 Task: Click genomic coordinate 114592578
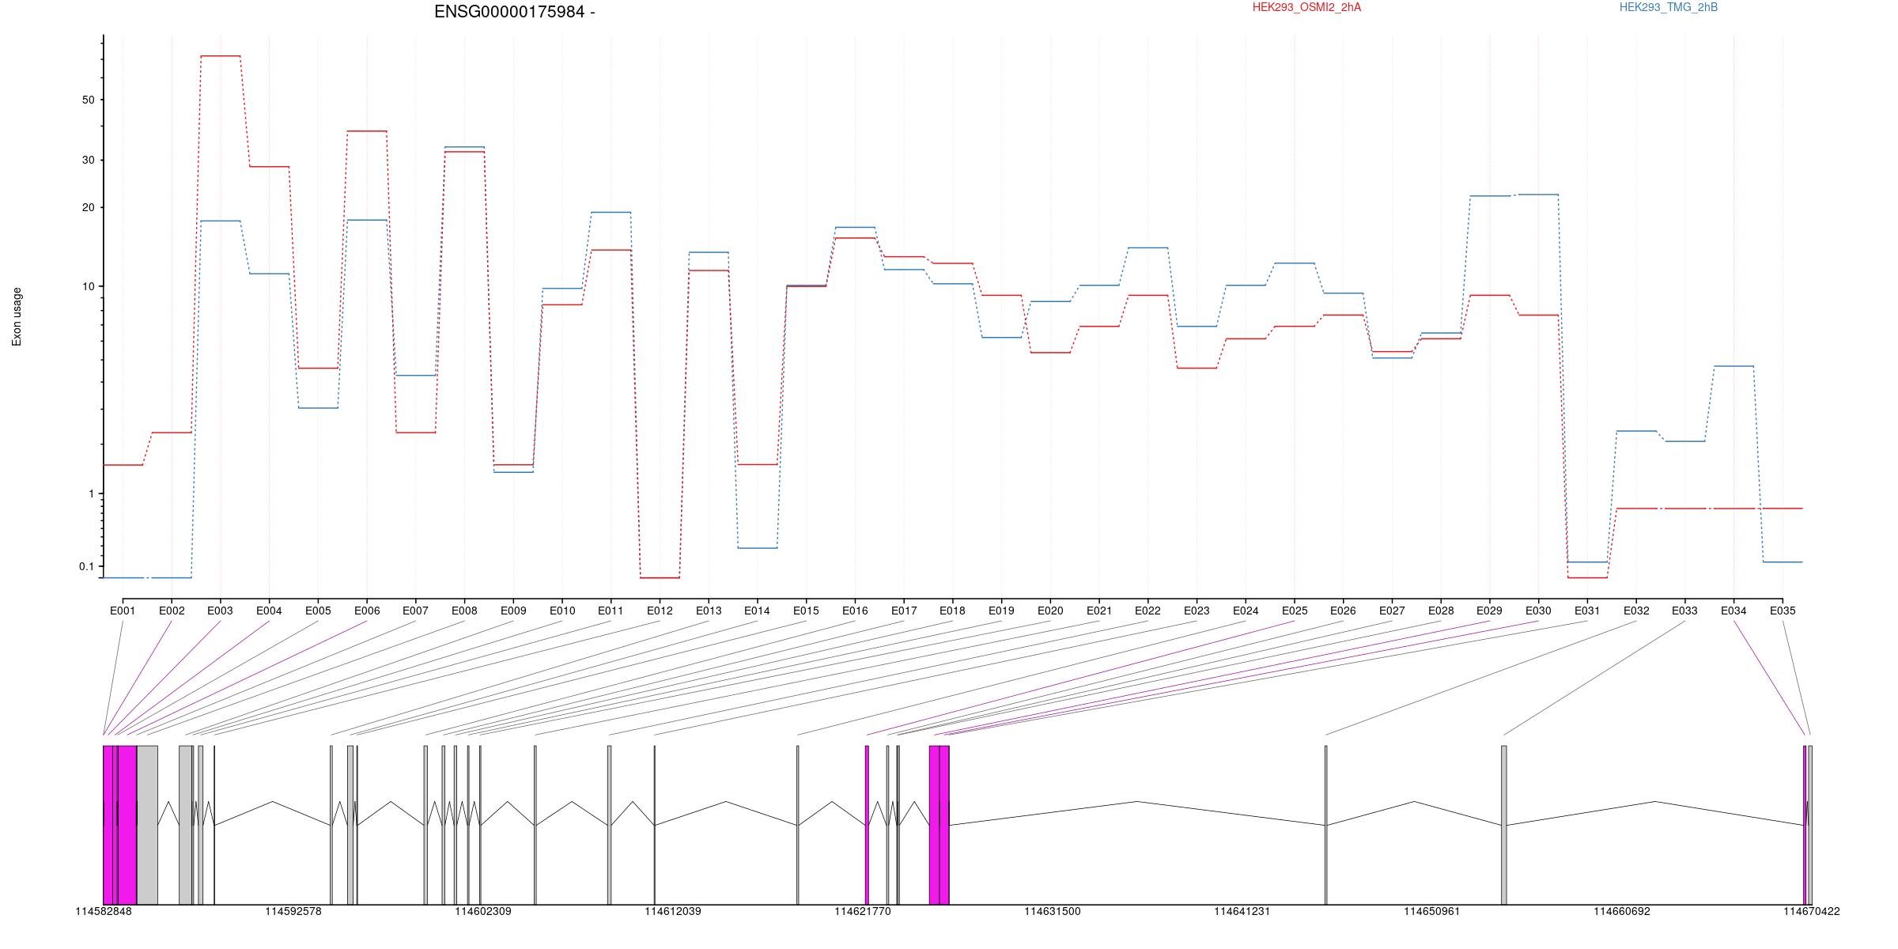293,911
